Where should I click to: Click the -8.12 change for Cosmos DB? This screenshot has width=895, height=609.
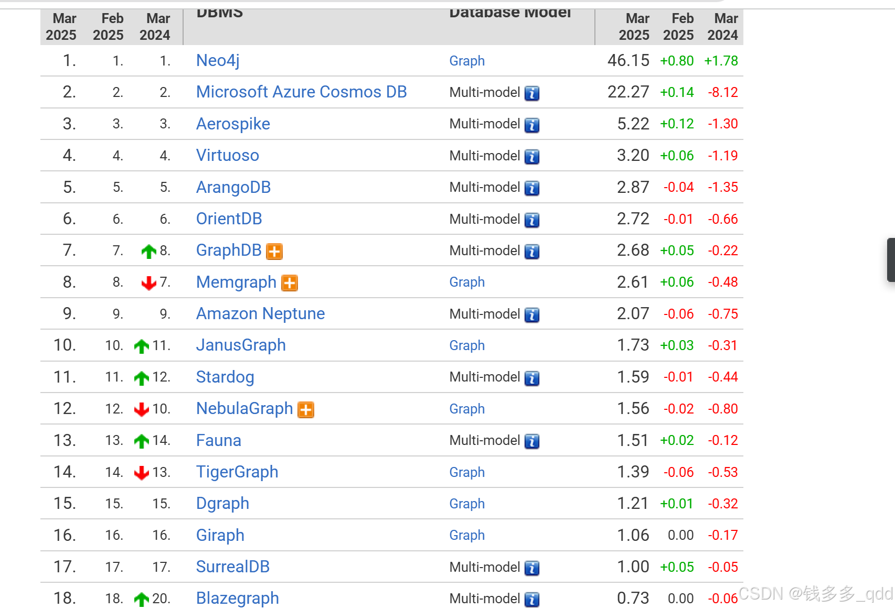723,93
